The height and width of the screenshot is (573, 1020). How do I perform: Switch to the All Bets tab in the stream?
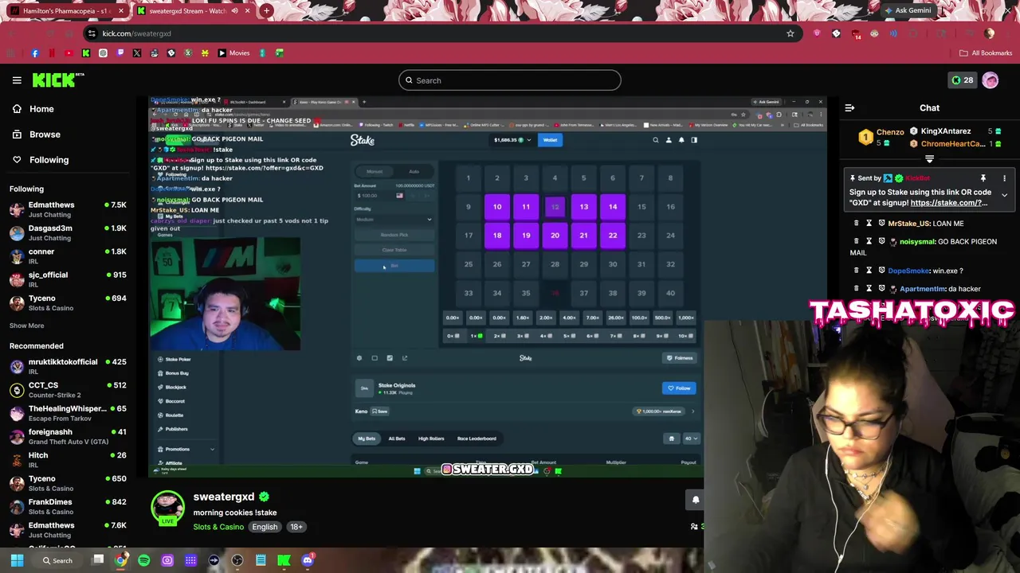(x=397, y=439)
